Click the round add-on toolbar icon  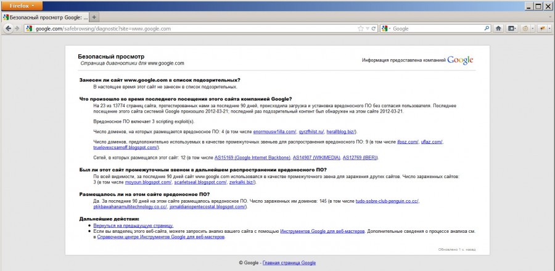[x=525, y=28]
